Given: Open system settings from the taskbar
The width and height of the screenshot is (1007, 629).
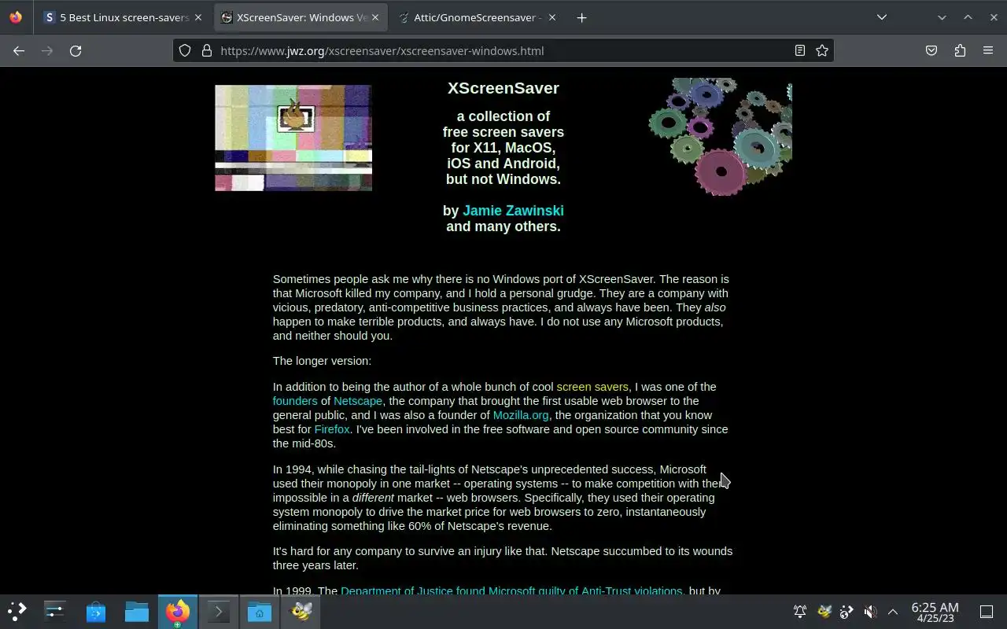Looking at the screenshot, I should point(55,611).
